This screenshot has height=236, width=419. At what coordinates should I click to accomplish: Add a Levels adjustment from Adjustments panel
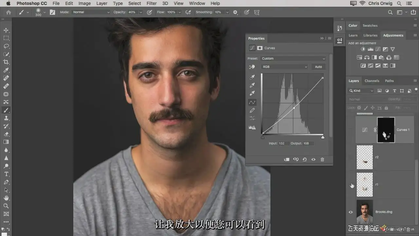(371, 49)
